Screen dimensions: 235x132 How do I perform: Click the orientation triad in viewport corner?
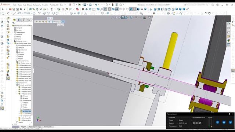pos(38,120)
